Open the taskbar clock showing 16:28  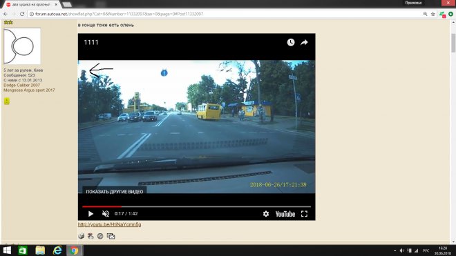pyautogui.click(x=443, y=250)
